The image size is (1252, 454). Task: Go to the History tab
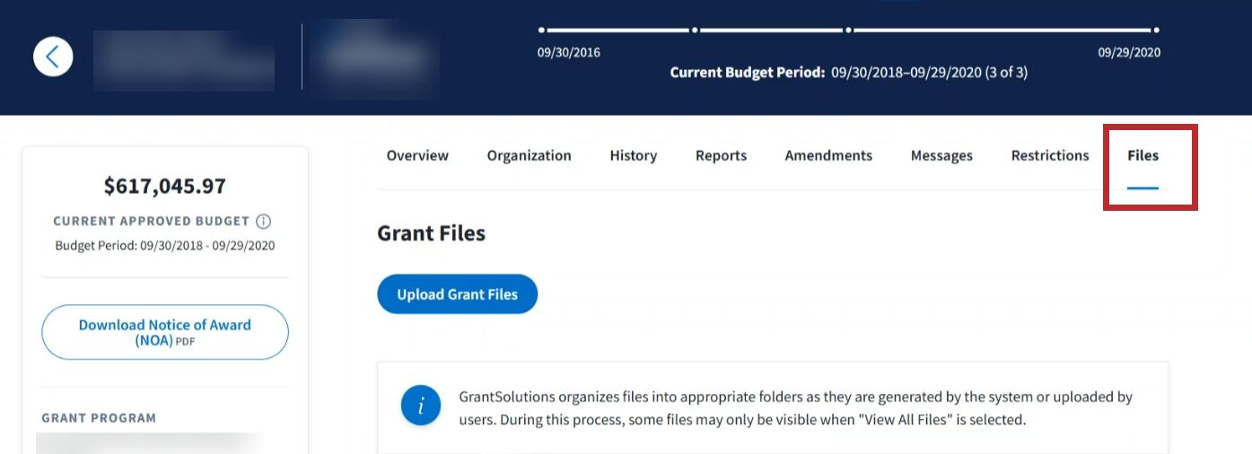coord(633,155)
